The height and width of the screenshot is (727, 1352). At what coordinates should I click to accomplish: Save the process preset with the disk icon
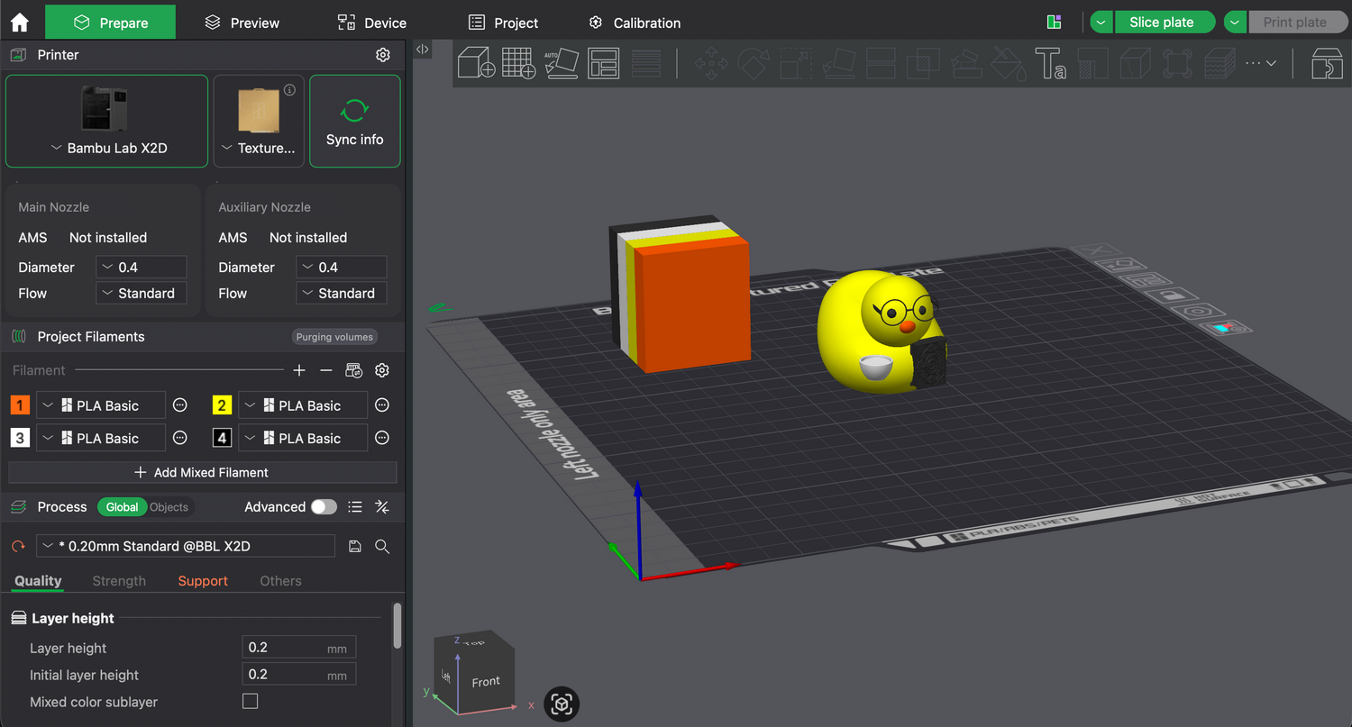click(x=355, y=546)
